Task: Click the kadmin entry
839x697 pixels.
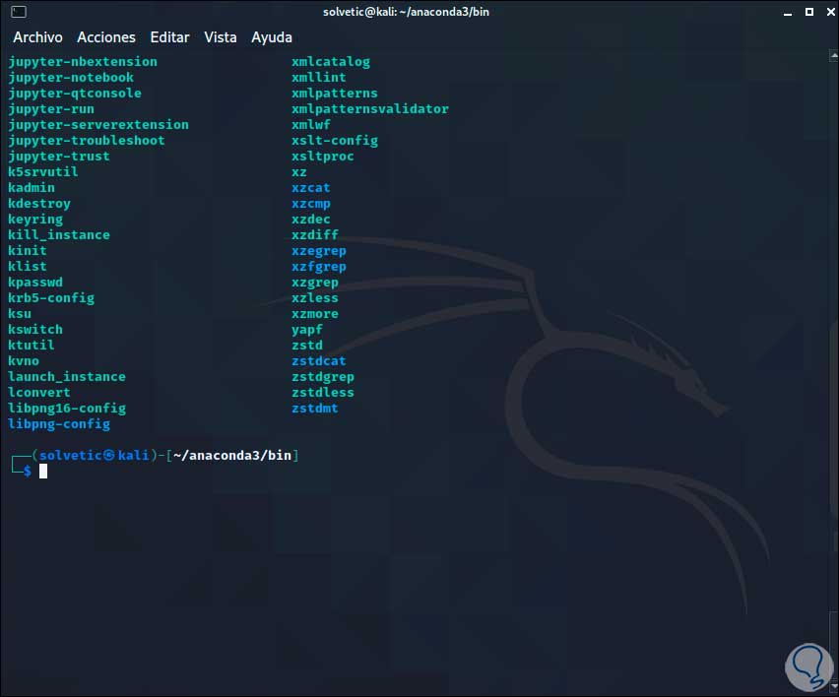Action: 32,188
